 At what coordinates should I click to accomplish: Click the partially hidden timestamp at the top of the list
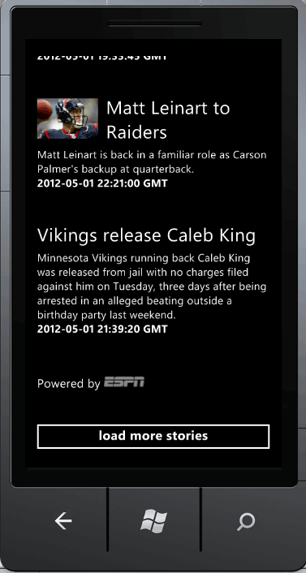pos(102,57)
